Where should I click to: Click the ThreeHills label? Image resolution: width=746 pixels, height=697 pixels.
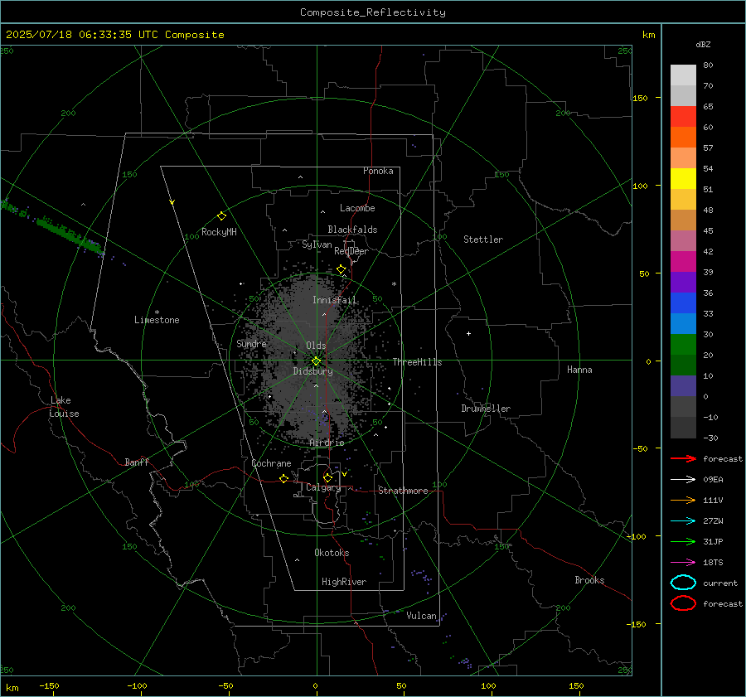coord(417,362)
